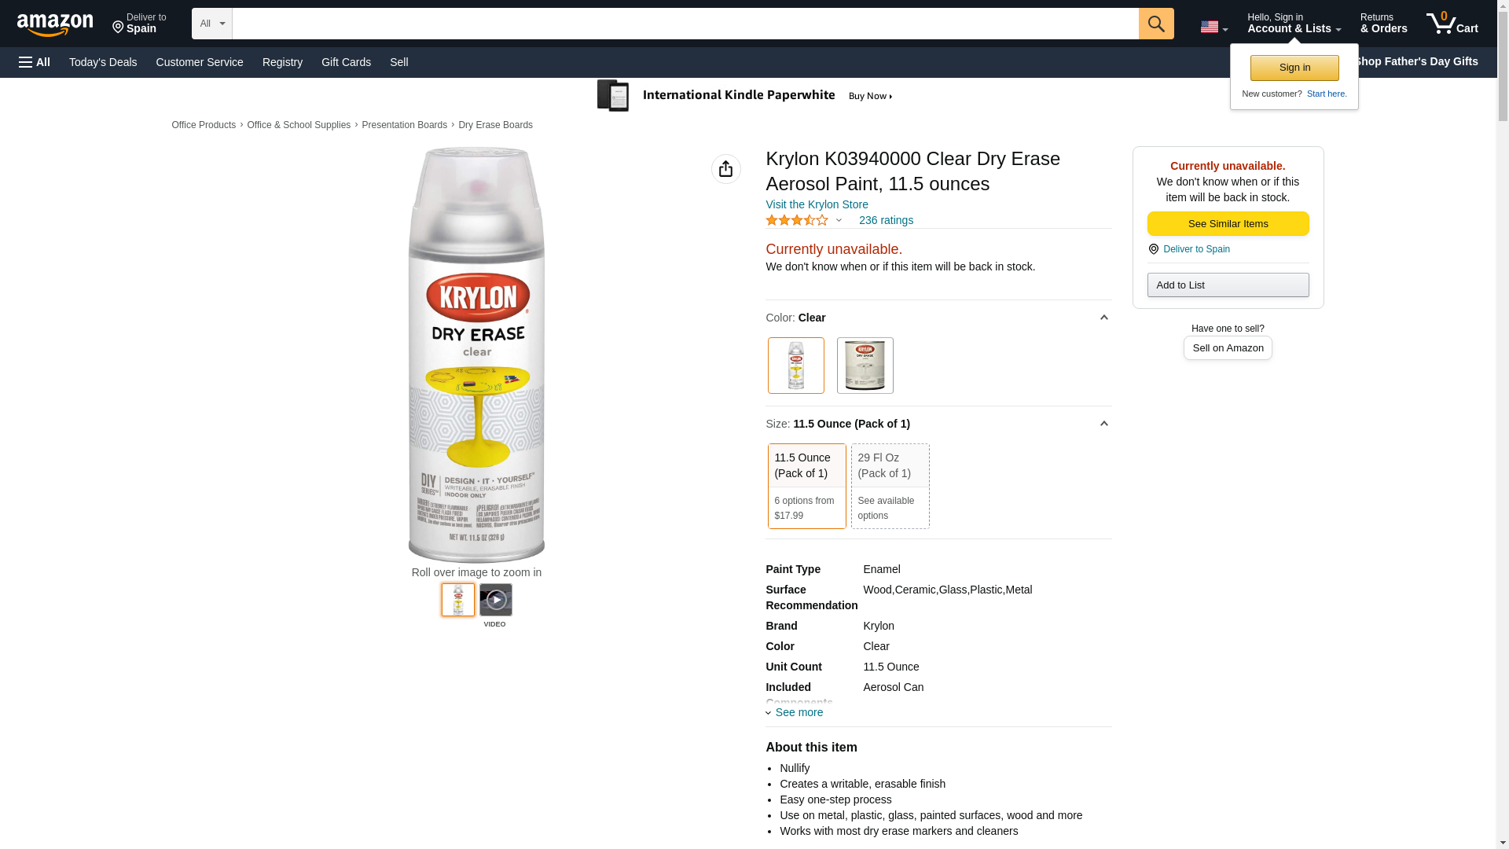This screenshot has height=849, width=1509.
Task: Open Gift Cards in navigation
Action: [x=346, y=62]
